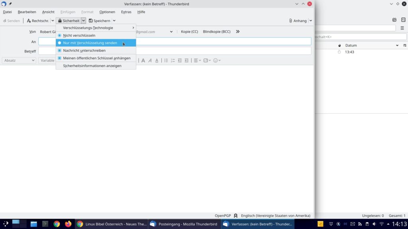The width and height of the screenshot is (408, 229).
Task: Expand hidden system tray icons arrow
Action: coord(388,224)
